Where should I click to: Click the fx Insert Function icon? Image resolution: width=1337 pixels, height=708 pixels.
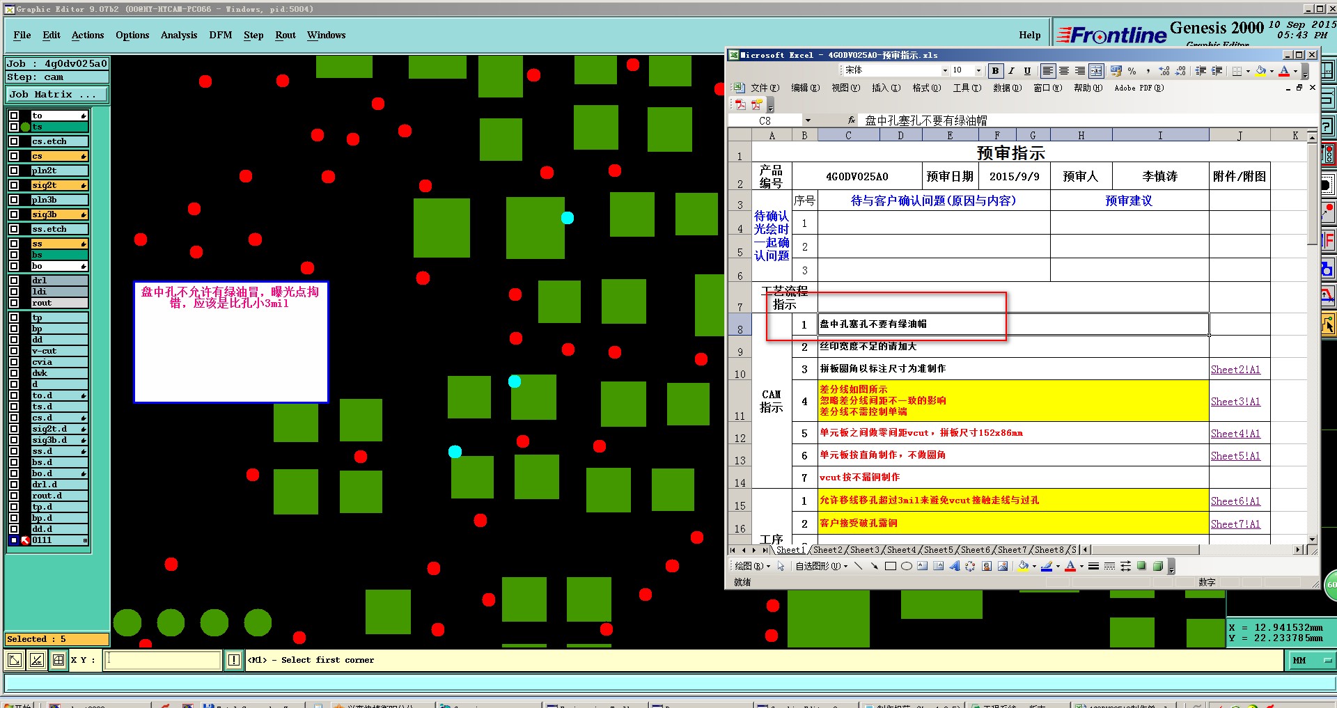[x=851, y=120]
